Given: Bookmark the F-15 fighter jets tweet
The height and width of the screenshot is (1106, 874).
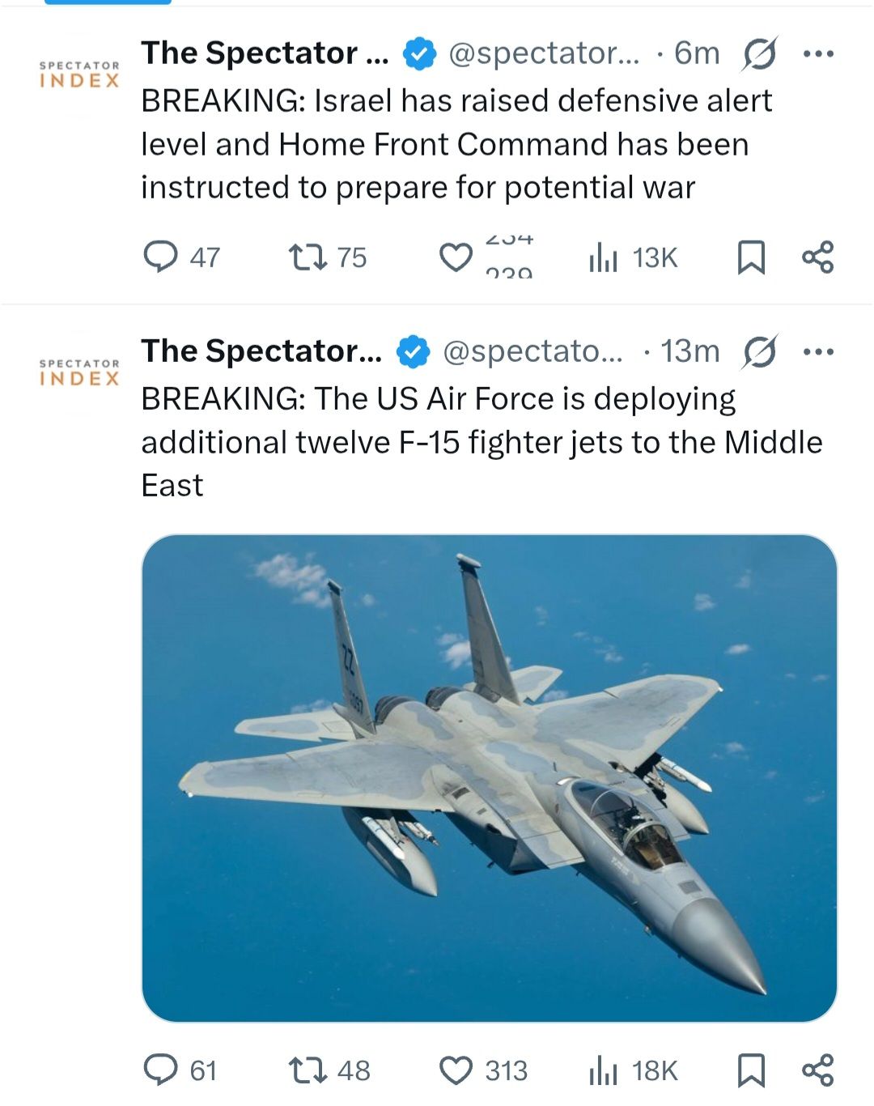Looking at the screenshot, I should (751, 1070).
